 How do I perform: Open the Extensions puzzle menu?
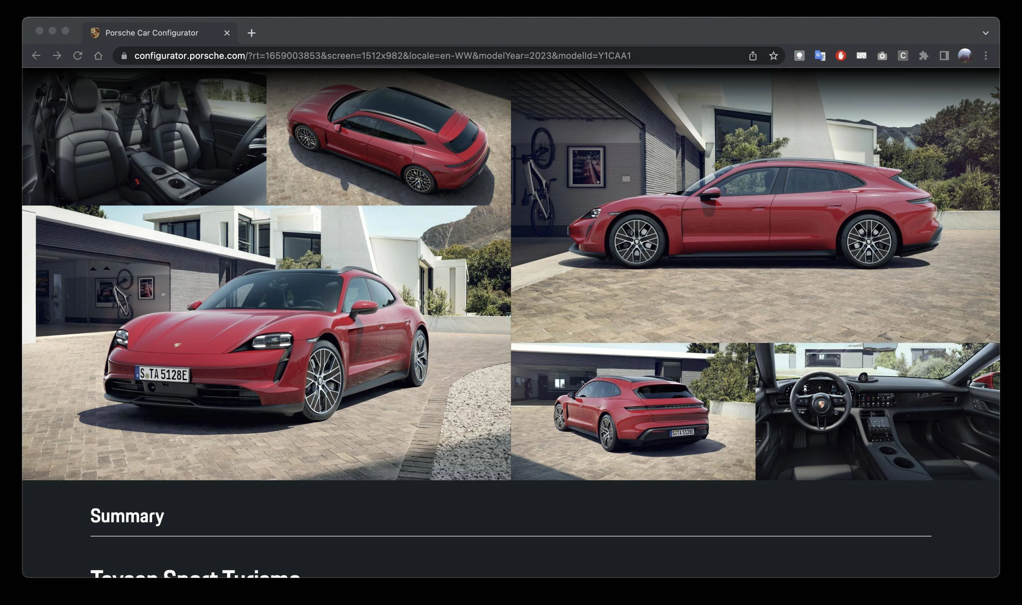924,55
